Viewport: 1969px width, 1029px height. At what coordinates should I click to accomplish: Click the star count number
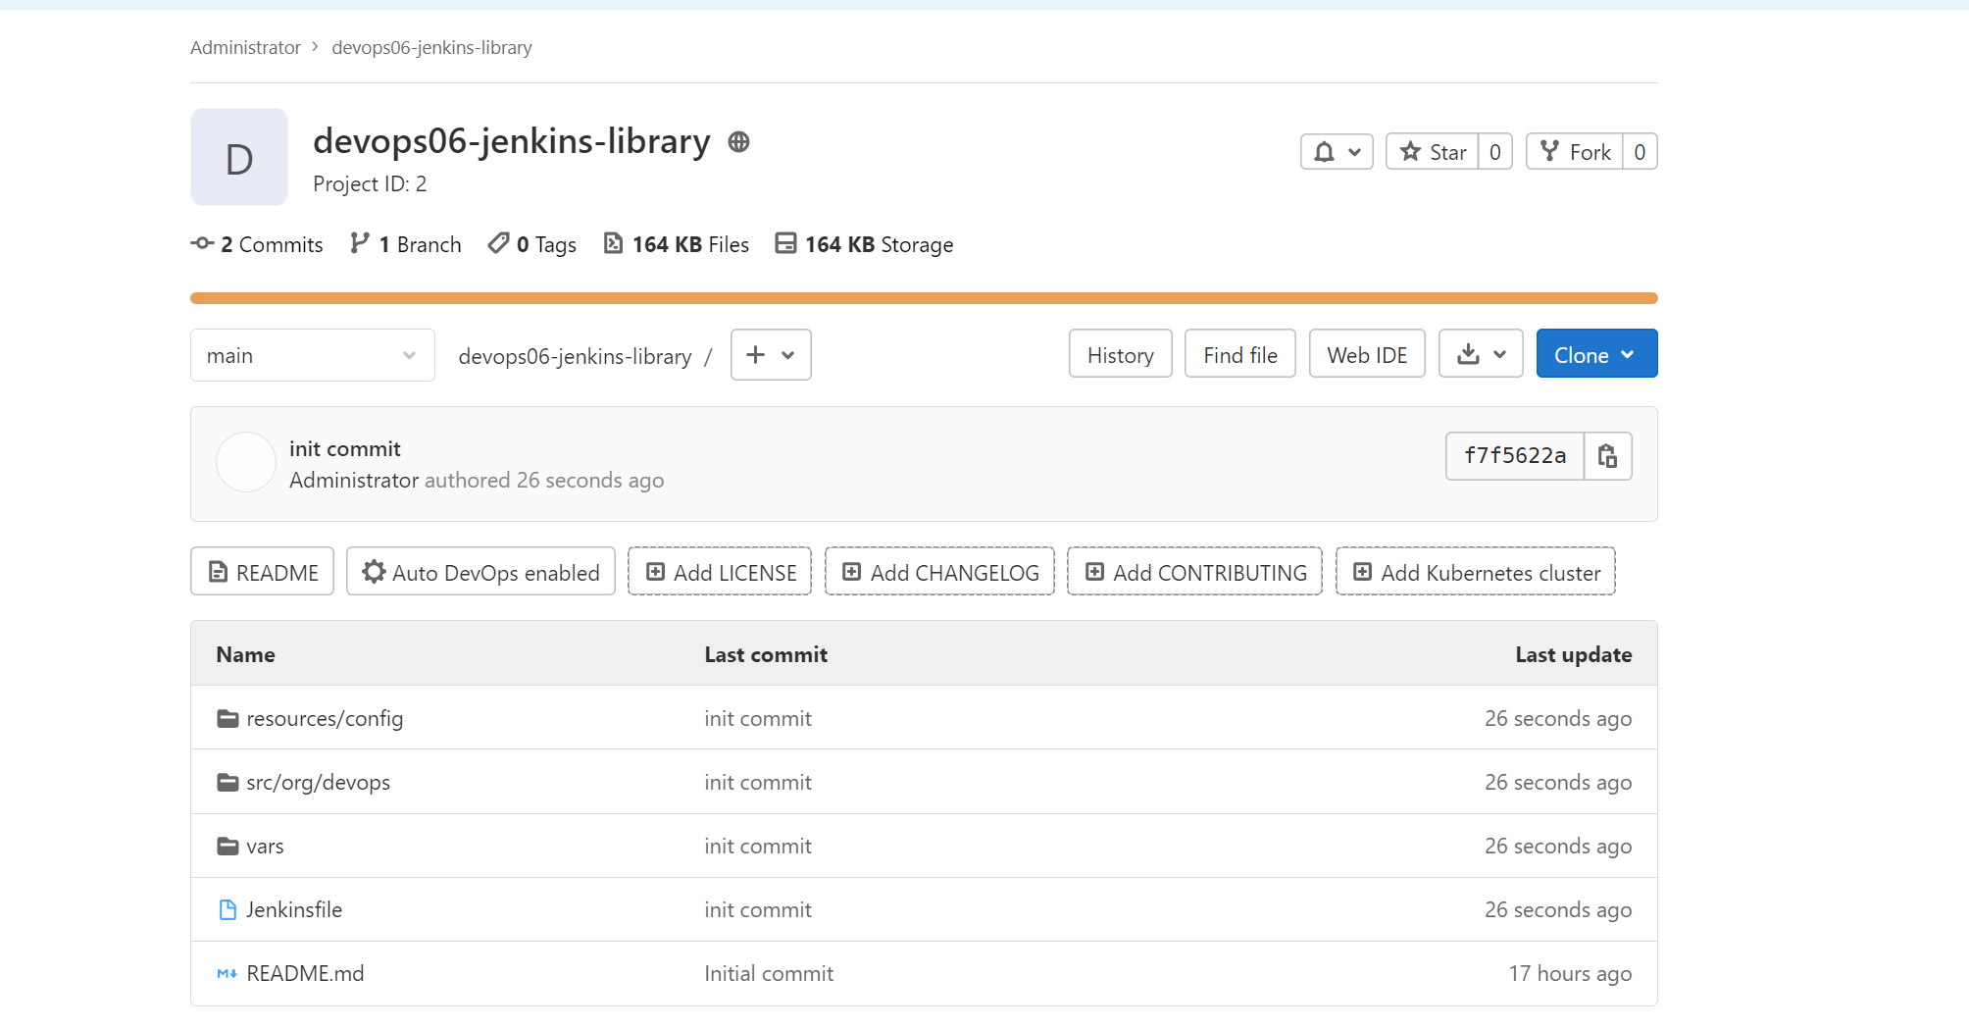1495,152
